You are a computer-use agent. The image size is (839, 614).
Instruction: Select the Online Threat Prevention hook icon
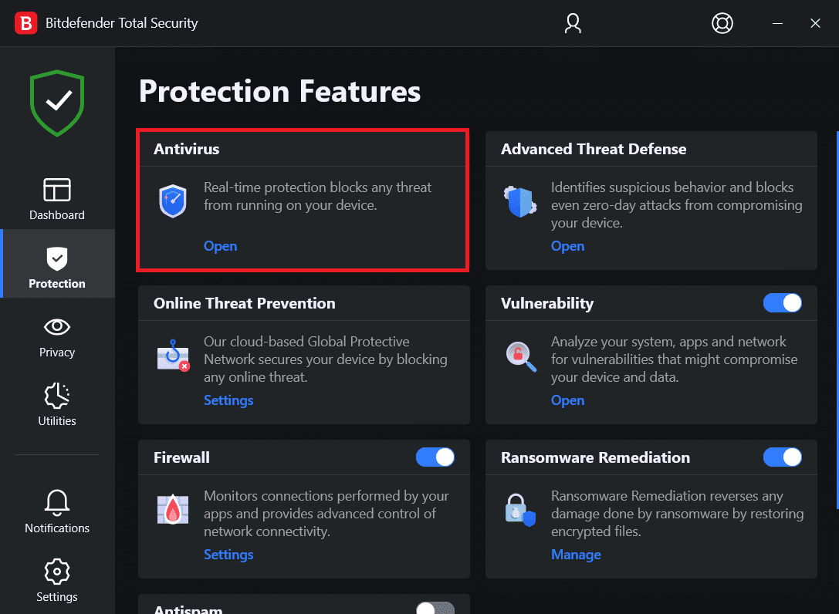pyautogui.click(x=173, y=356)
